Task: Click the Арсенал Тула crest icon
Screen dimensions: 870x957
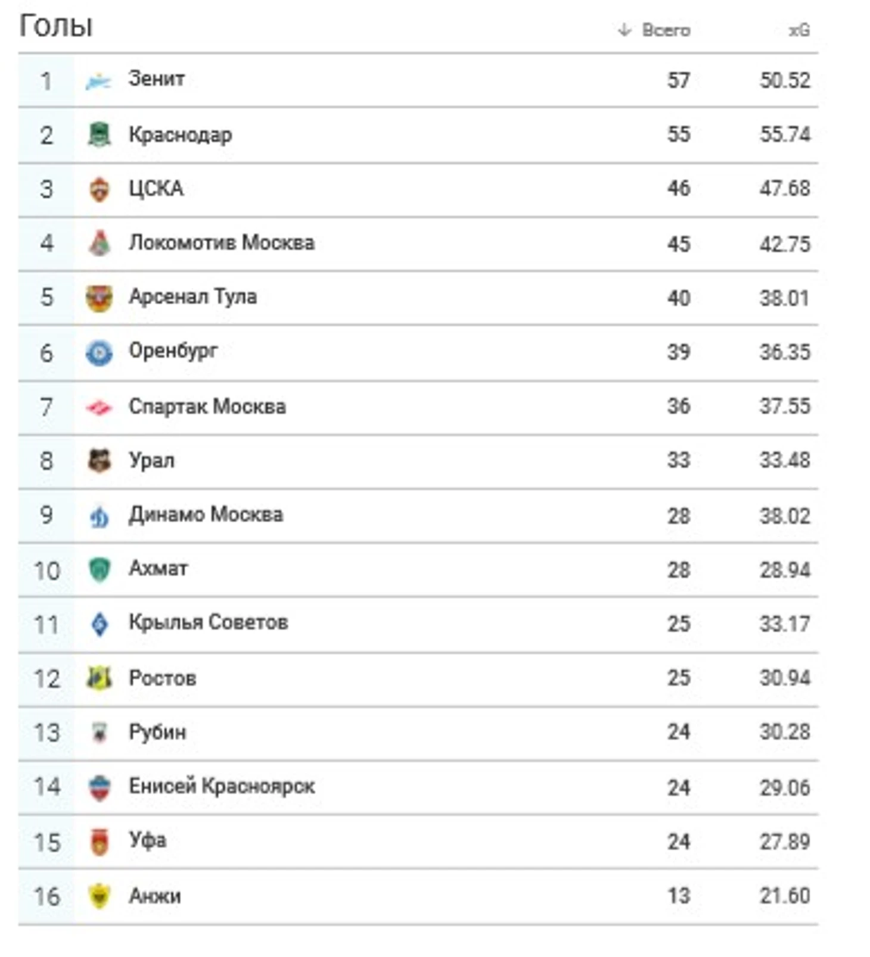Action: coord(99,298)
